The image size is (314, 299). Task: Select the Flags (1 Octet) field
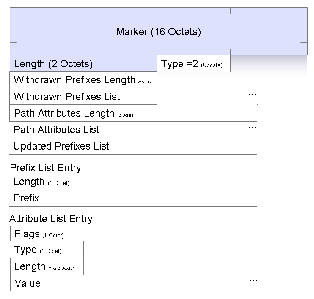(x=47, y=234)
